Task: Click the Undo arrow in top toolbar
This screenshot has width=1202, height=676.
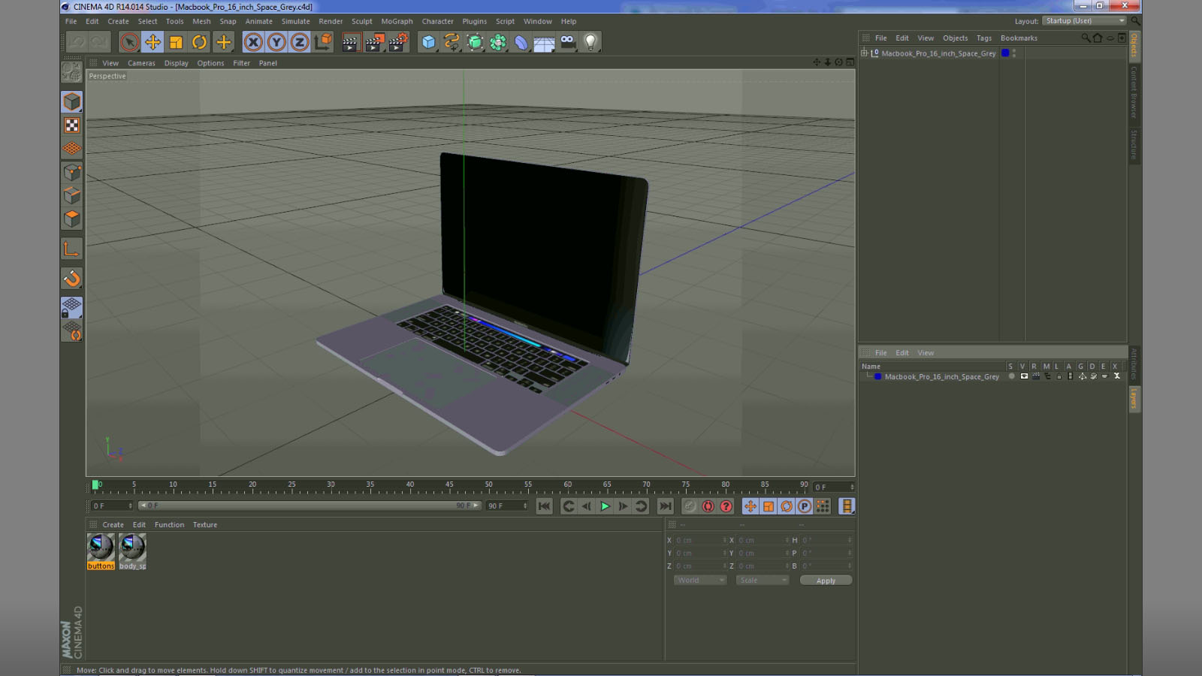Action: [77, 42]
